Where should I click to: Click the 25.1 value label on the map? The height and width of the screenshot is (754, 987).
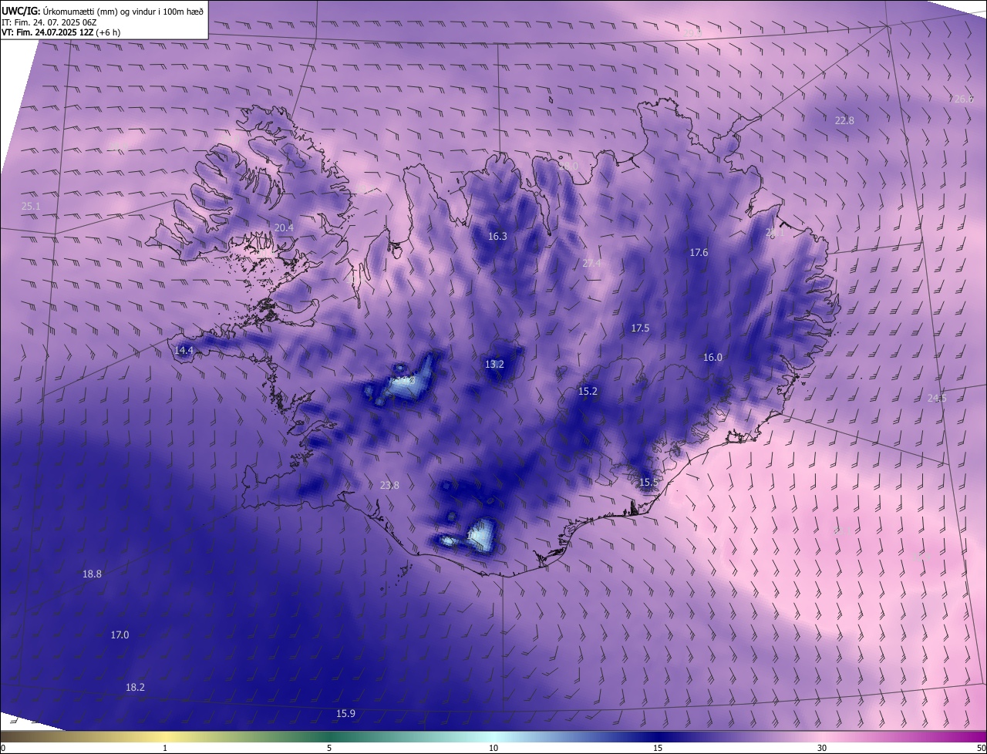pos(31,207)
